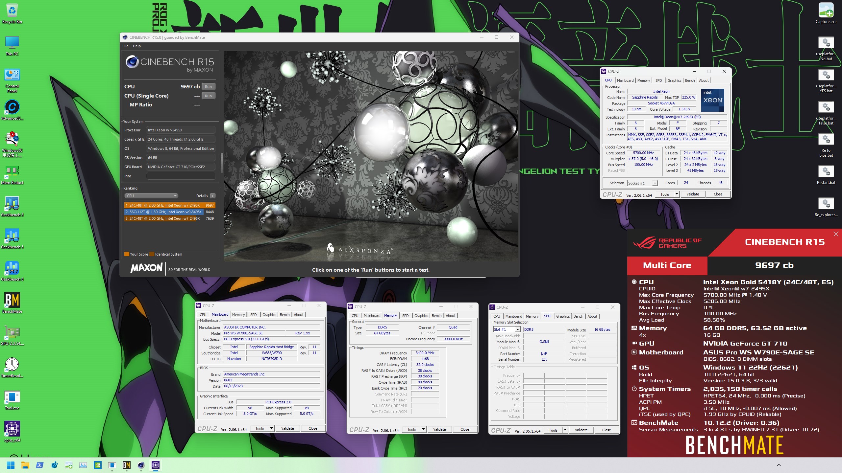Show hidden system tray icons

(779, 465)
